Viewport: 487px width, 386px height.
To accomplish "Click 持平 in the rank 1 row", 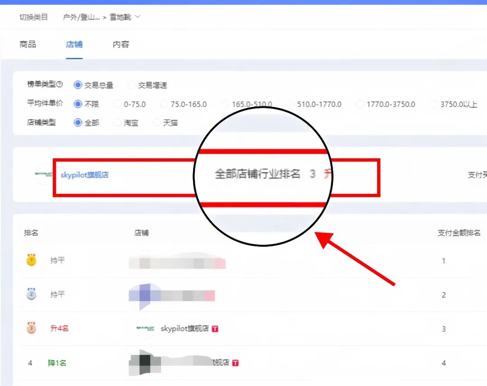I will [58, 260].
